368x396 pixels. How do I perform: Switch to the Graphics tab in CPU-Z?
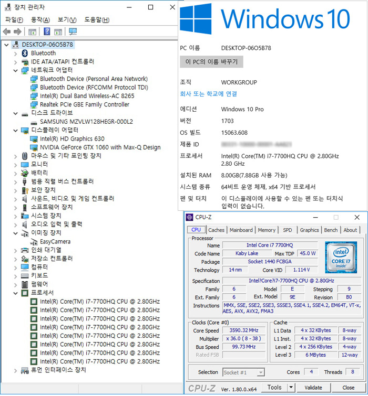pyautogui.click(x=309, y=230)
